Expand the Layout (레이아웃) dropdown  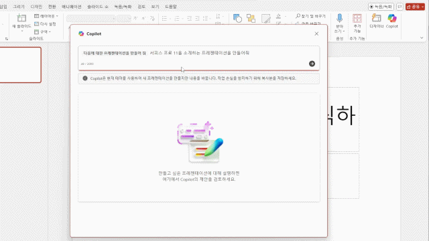click(x=46, y=16)
